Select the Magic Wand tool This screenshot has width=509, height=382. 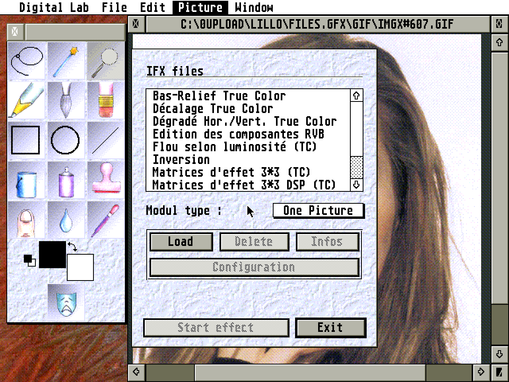[x=66, y=60]
